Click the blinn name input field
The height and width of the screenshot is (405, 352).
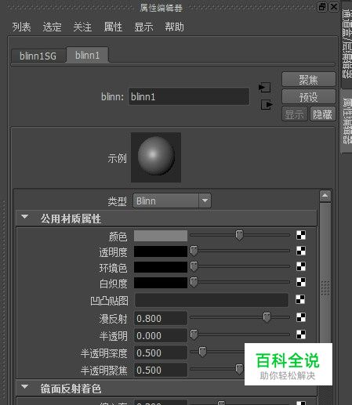pos(189,96)
